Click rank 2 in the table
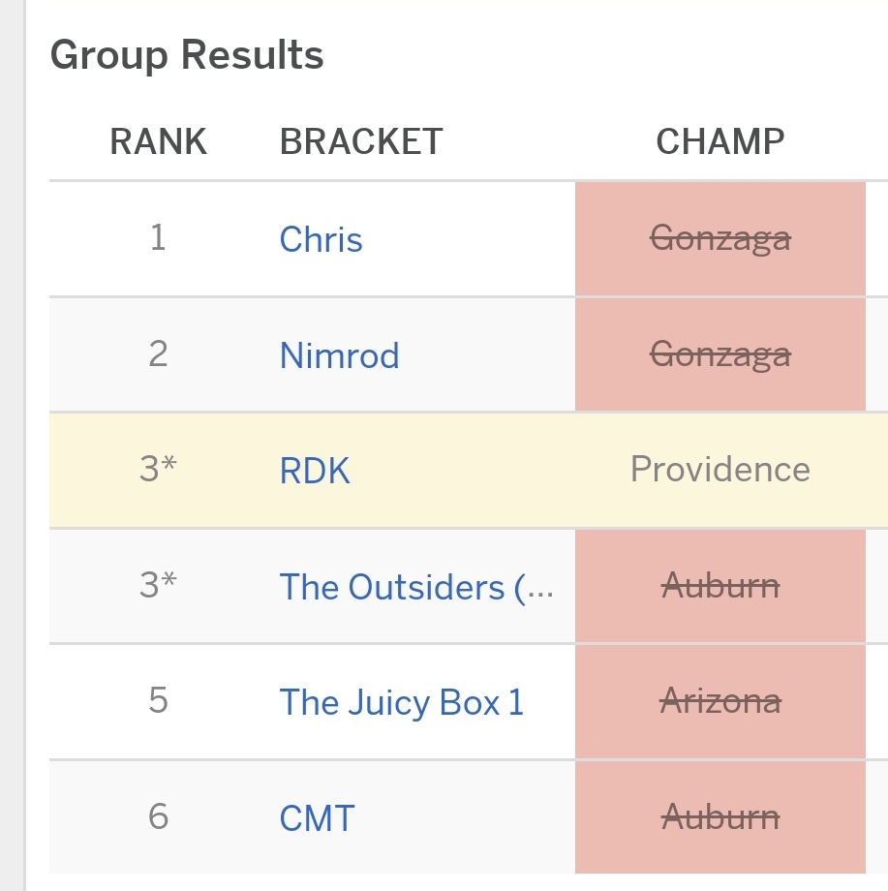Screen dimensions: 888x891 [158, 354]
